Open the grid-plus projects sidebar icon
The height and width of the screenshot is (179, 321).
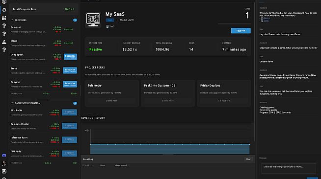click(4, 18)
